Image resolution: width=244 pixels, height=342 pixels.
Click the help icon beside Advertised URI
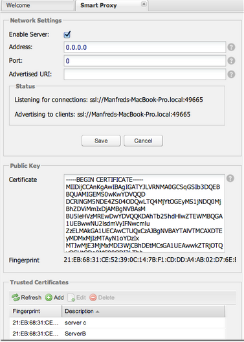231,74
